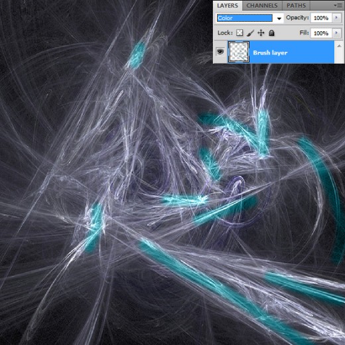345x345 pixels.
Task: Switch to the Layers tab
Action: point(228,5)
